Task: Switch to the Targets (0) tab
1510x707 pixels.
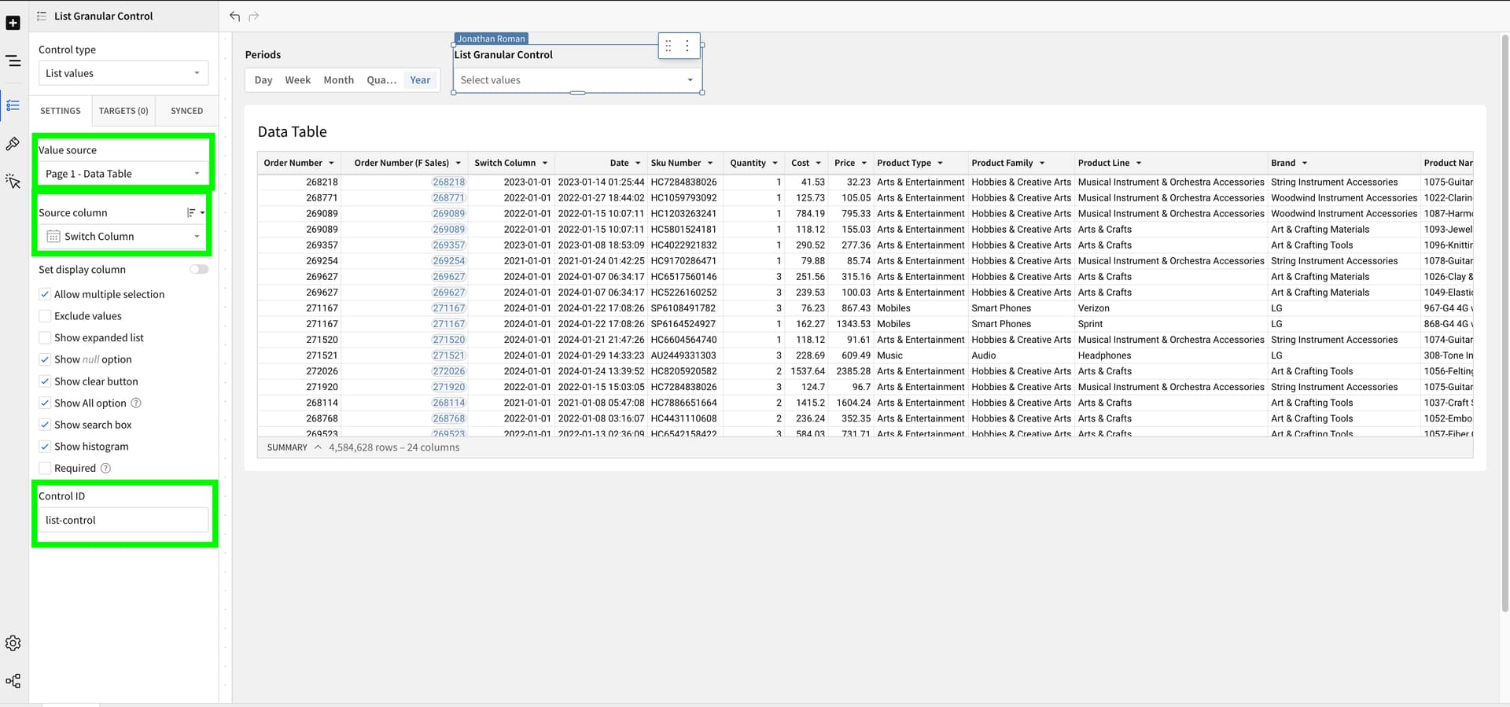Action: point(123,111)
